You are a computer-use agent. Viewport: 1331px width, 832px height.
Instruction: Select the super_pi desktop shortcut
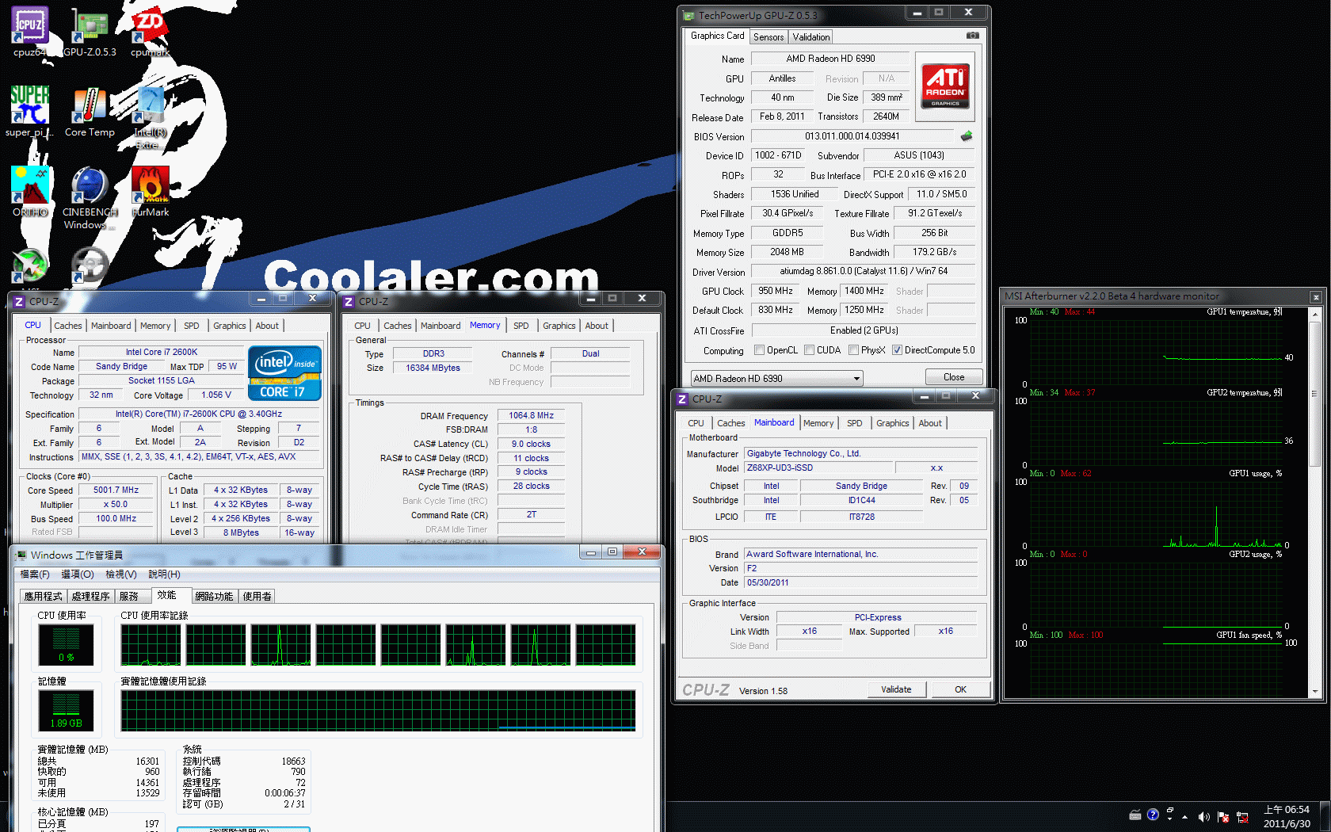coord(30,112)
